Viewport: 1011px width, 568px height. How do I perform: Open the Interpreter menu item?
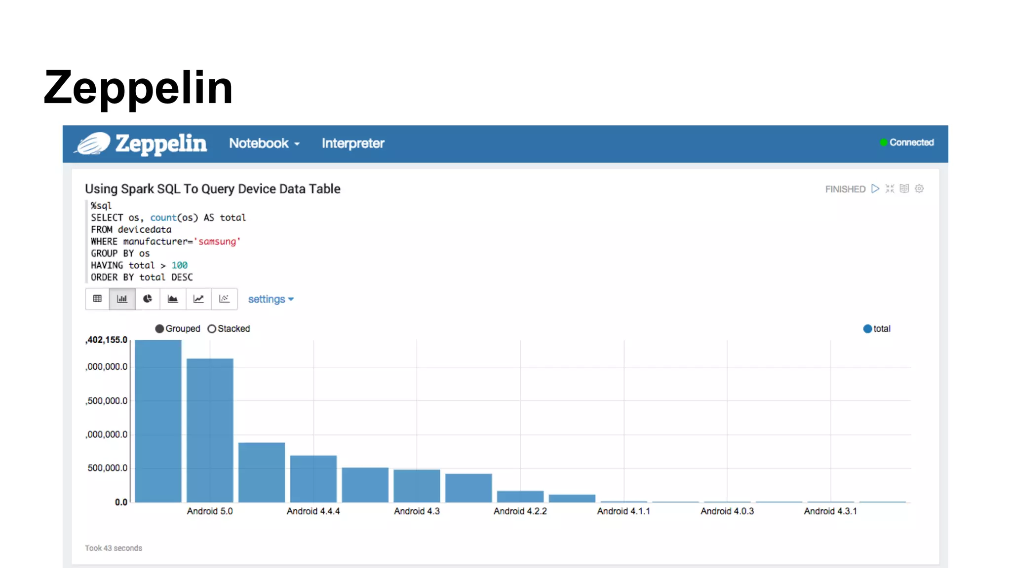pyautogui.click(x=353, y=143)
